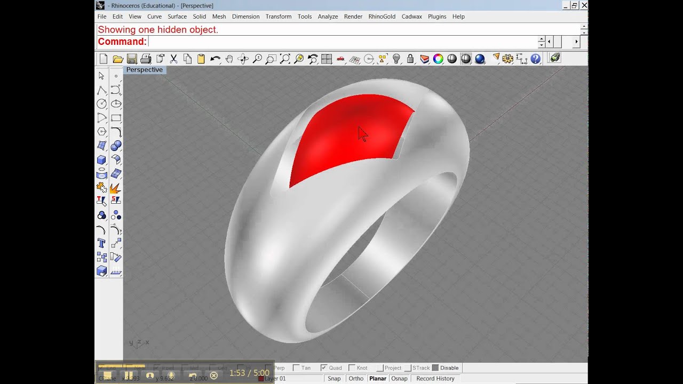Pause the video with the pause button
The width and height of the screenshot is (683, 384).
[x=129, y=375]
